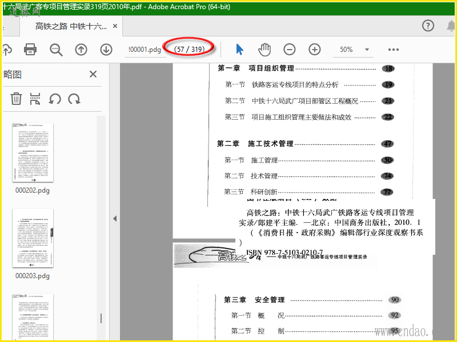Activate the hand pan tool
Viewport: 457px width, 342px height.
pyautogui.click(x=264, y=50)
